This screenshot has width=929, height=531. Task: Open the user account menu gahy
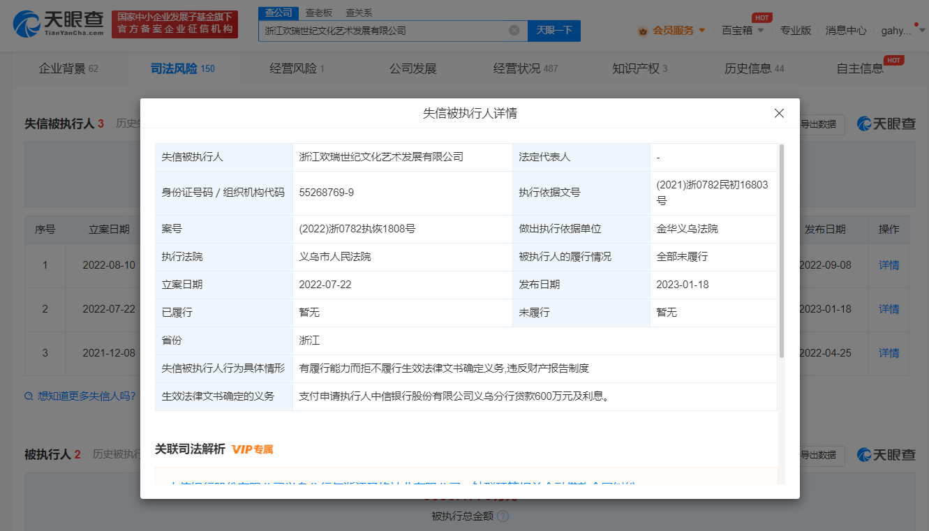899,31
